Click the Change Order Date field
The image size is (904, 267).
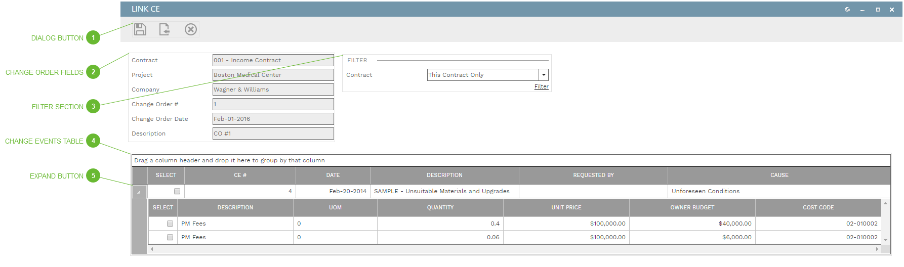pyautogui.click(x=273, y=119)
